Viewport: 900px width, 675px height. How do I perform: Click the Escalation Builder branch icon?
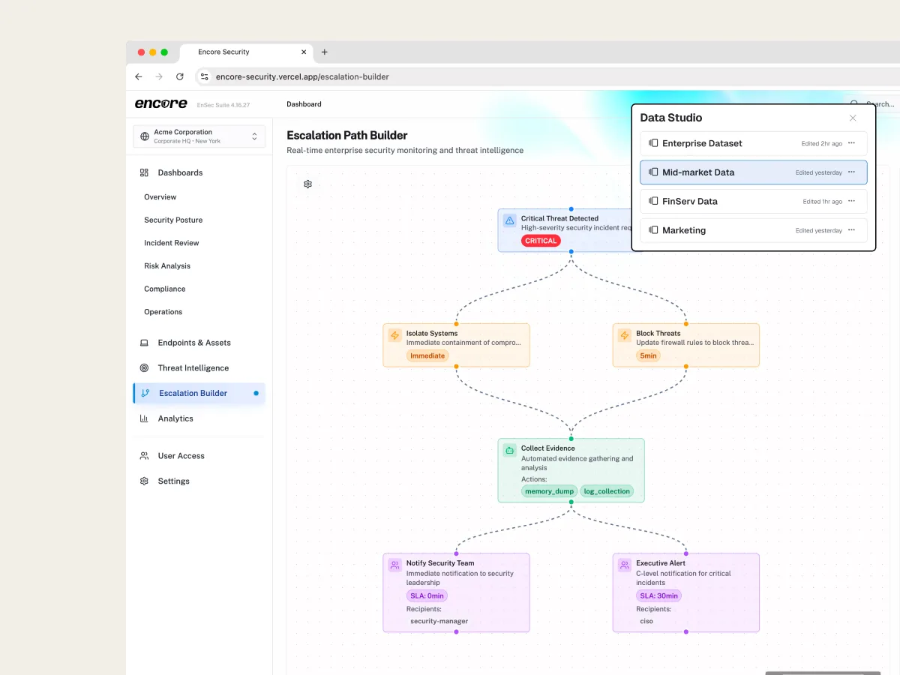145,393
